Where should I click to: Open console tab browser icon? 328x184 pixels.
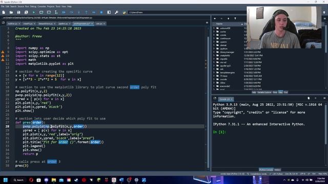click(x=215, y=98)
